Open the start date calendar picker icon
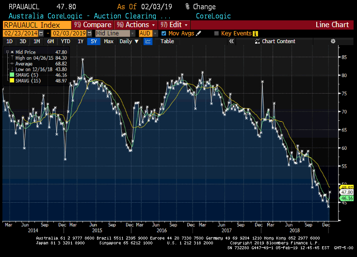357x257 pixels. pos(41,33)
